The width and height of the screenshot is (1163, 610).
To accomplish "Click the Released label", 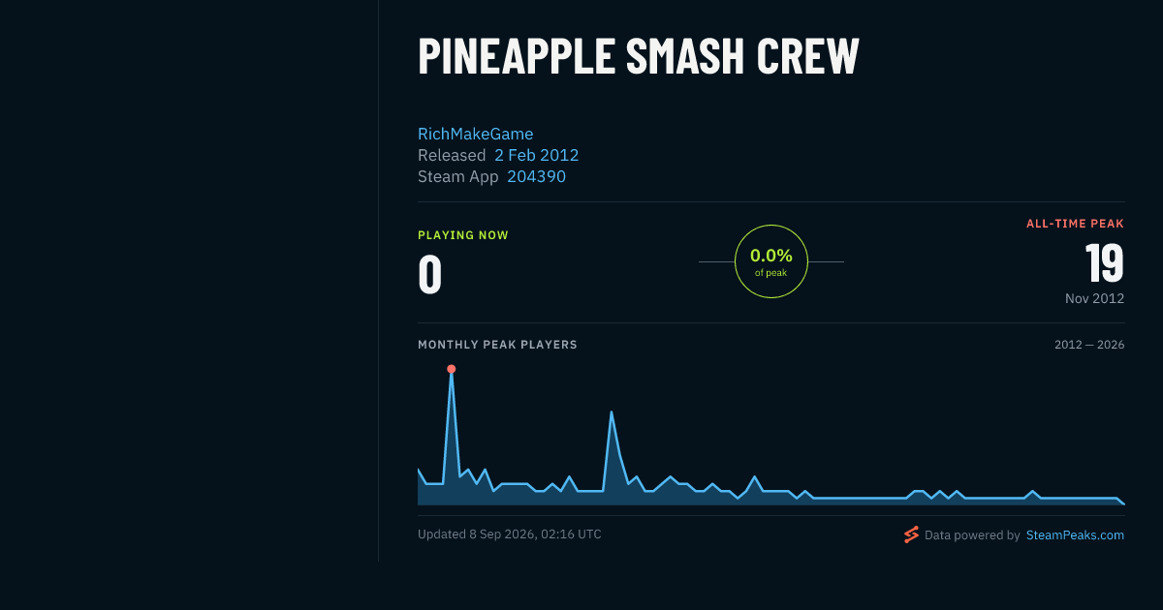I will [452, 155].
